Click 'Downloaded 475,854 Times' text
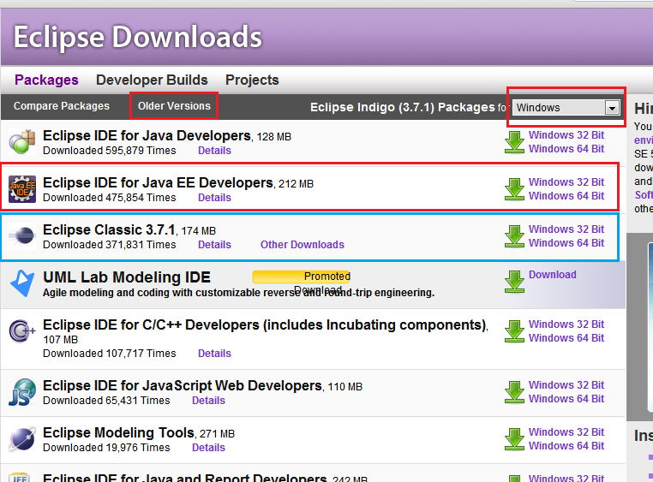 (x=110, y=198)
